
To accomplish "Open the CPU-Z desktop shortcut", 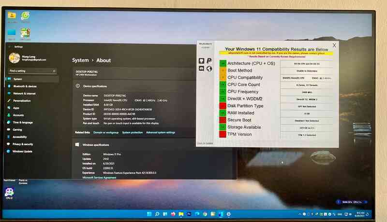I will (9, 193).
